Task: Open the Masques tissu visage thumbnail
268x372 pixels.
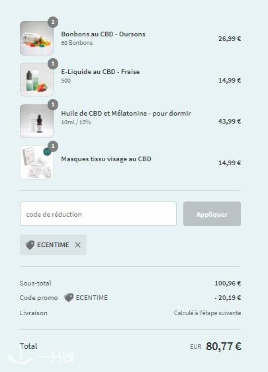Action: (36, 163)
